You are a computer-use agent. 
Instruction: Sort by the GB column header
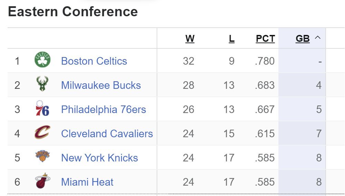pos(303,39)
